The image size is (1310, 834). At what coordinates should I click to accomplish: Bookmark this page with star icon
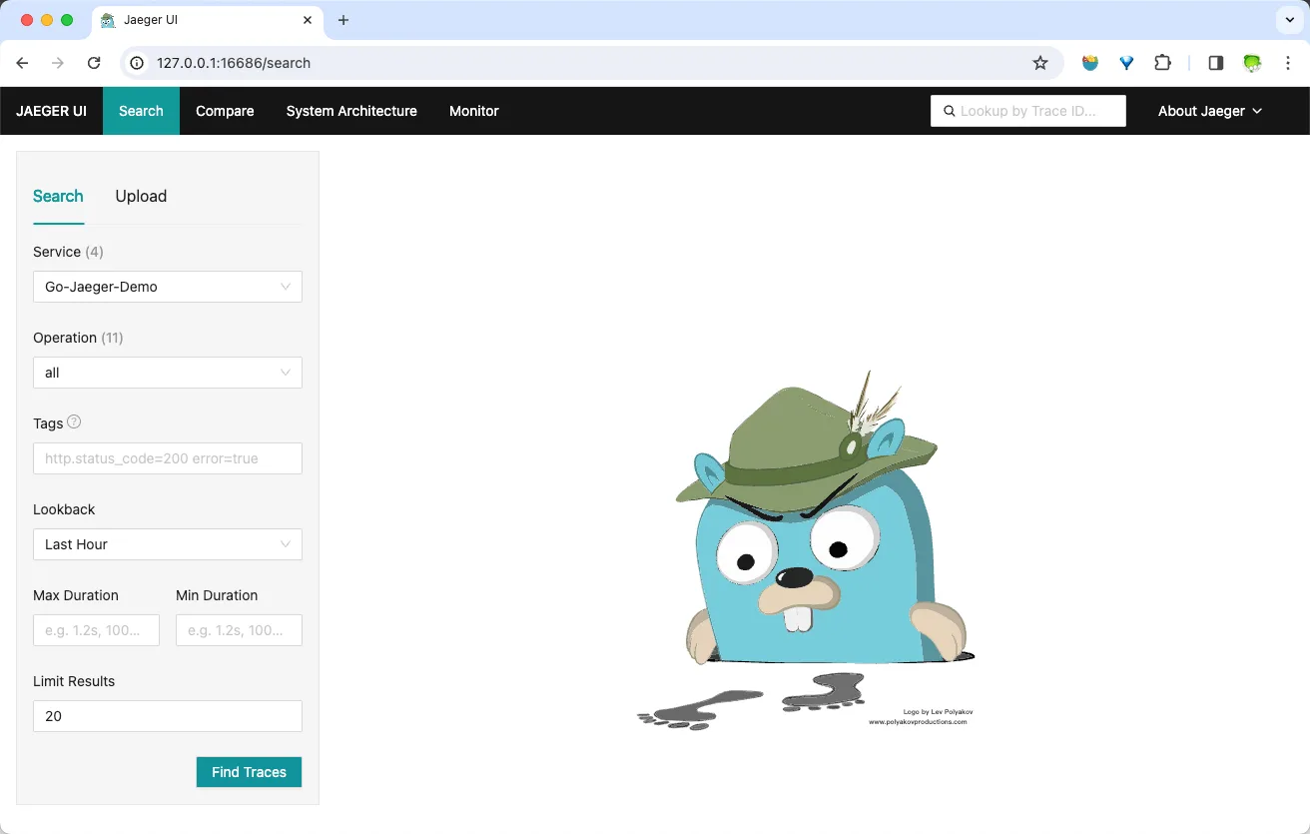[x=1040, y=63]
